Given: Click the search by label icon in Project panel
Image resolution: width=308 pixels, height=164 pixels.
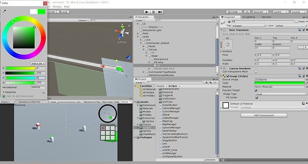Looking at the screenshot, I should 211,82.
